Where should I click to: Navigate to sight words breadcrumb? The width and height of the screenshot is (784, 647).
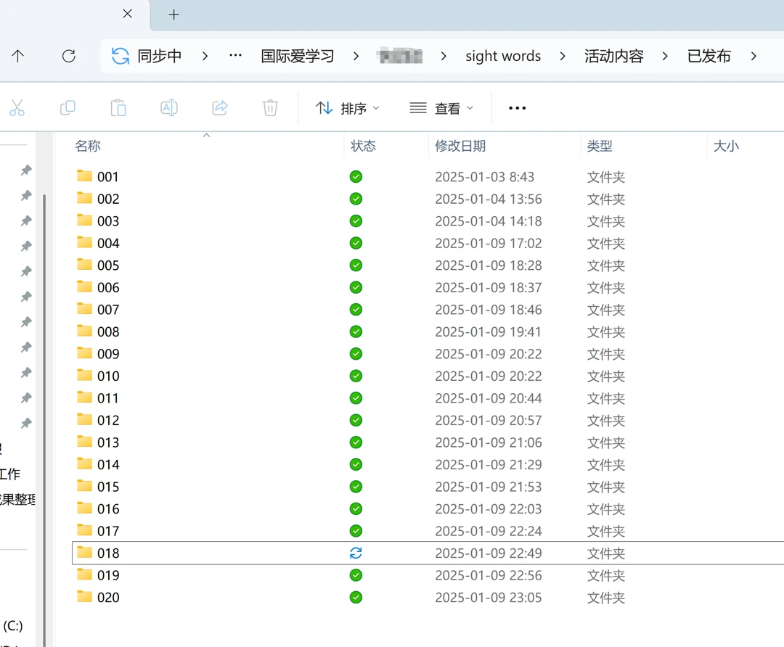503,56
